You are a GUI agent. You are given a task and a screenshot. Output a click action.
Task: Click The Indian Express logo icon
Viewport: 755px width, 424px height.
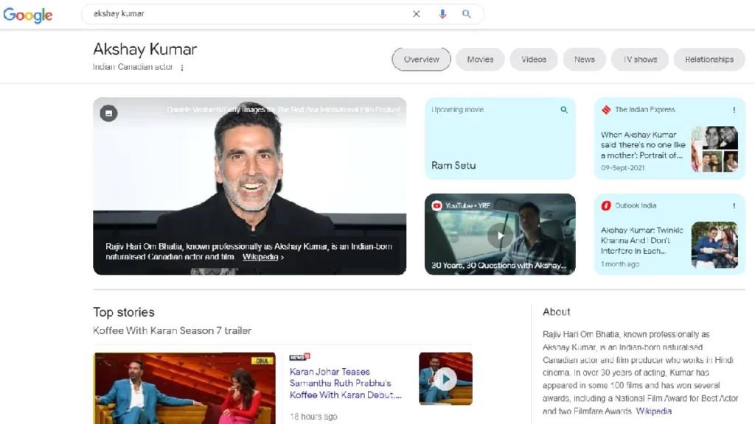(x=606, y=110)
